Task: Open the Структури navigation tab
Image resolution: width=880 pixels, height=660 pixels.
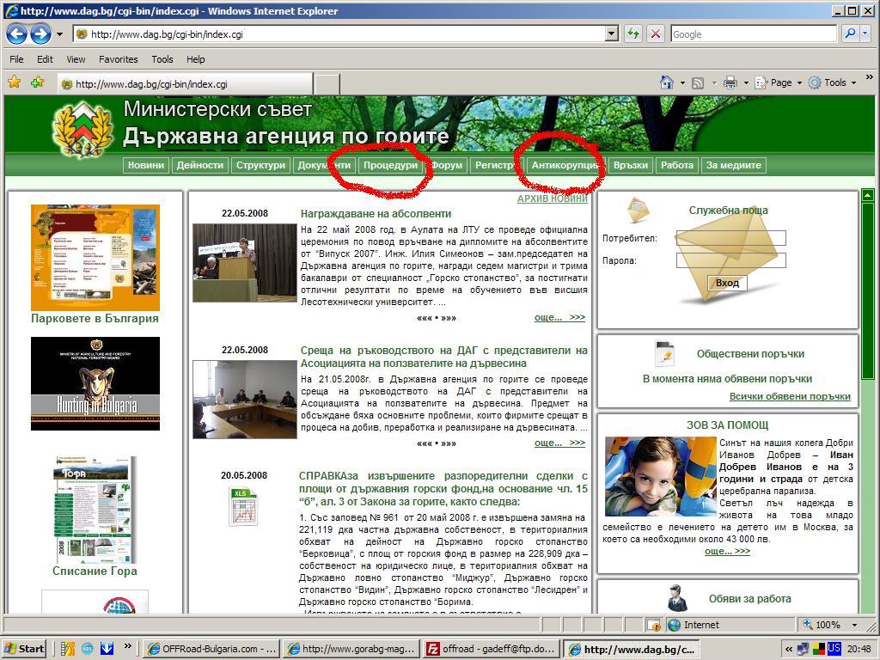Action: [x=260, y=165]
